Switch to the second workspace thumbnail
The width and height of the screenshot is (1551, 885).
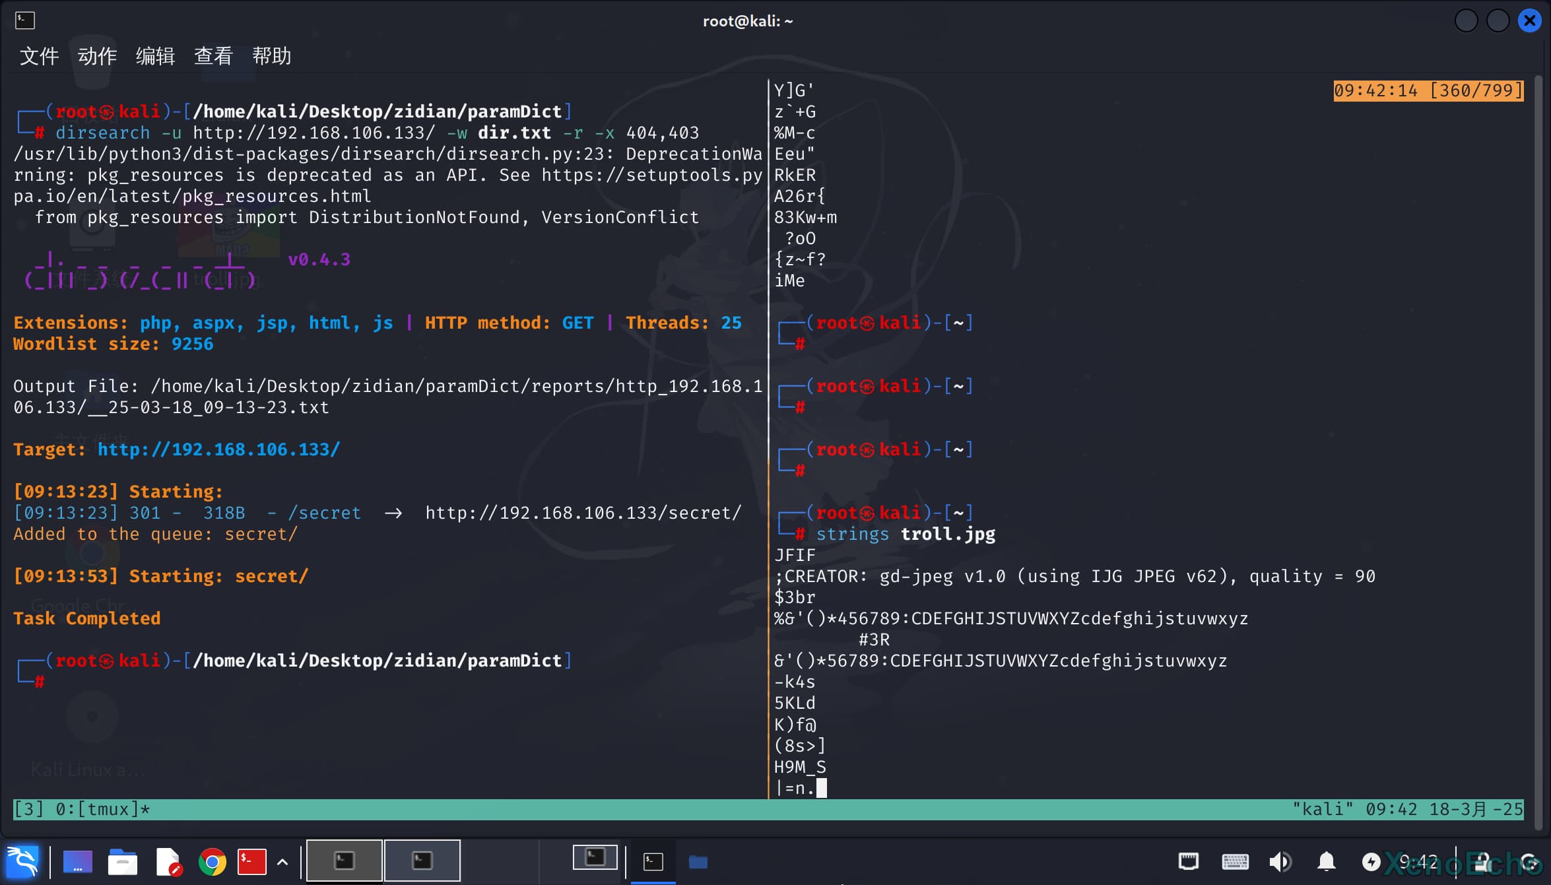pos(422,861)
